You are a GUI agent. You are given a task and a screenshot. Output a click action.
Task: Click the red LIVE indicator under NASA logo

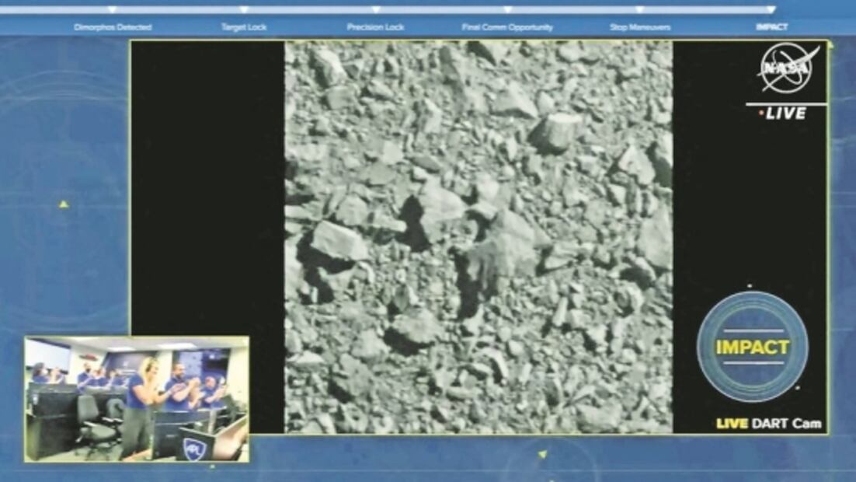[783, 114]
